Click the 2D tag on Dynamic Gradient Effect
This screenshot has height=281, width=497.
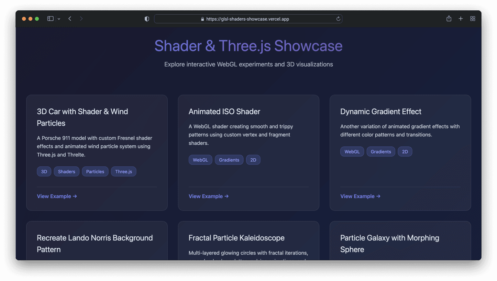tap(405, 152)
